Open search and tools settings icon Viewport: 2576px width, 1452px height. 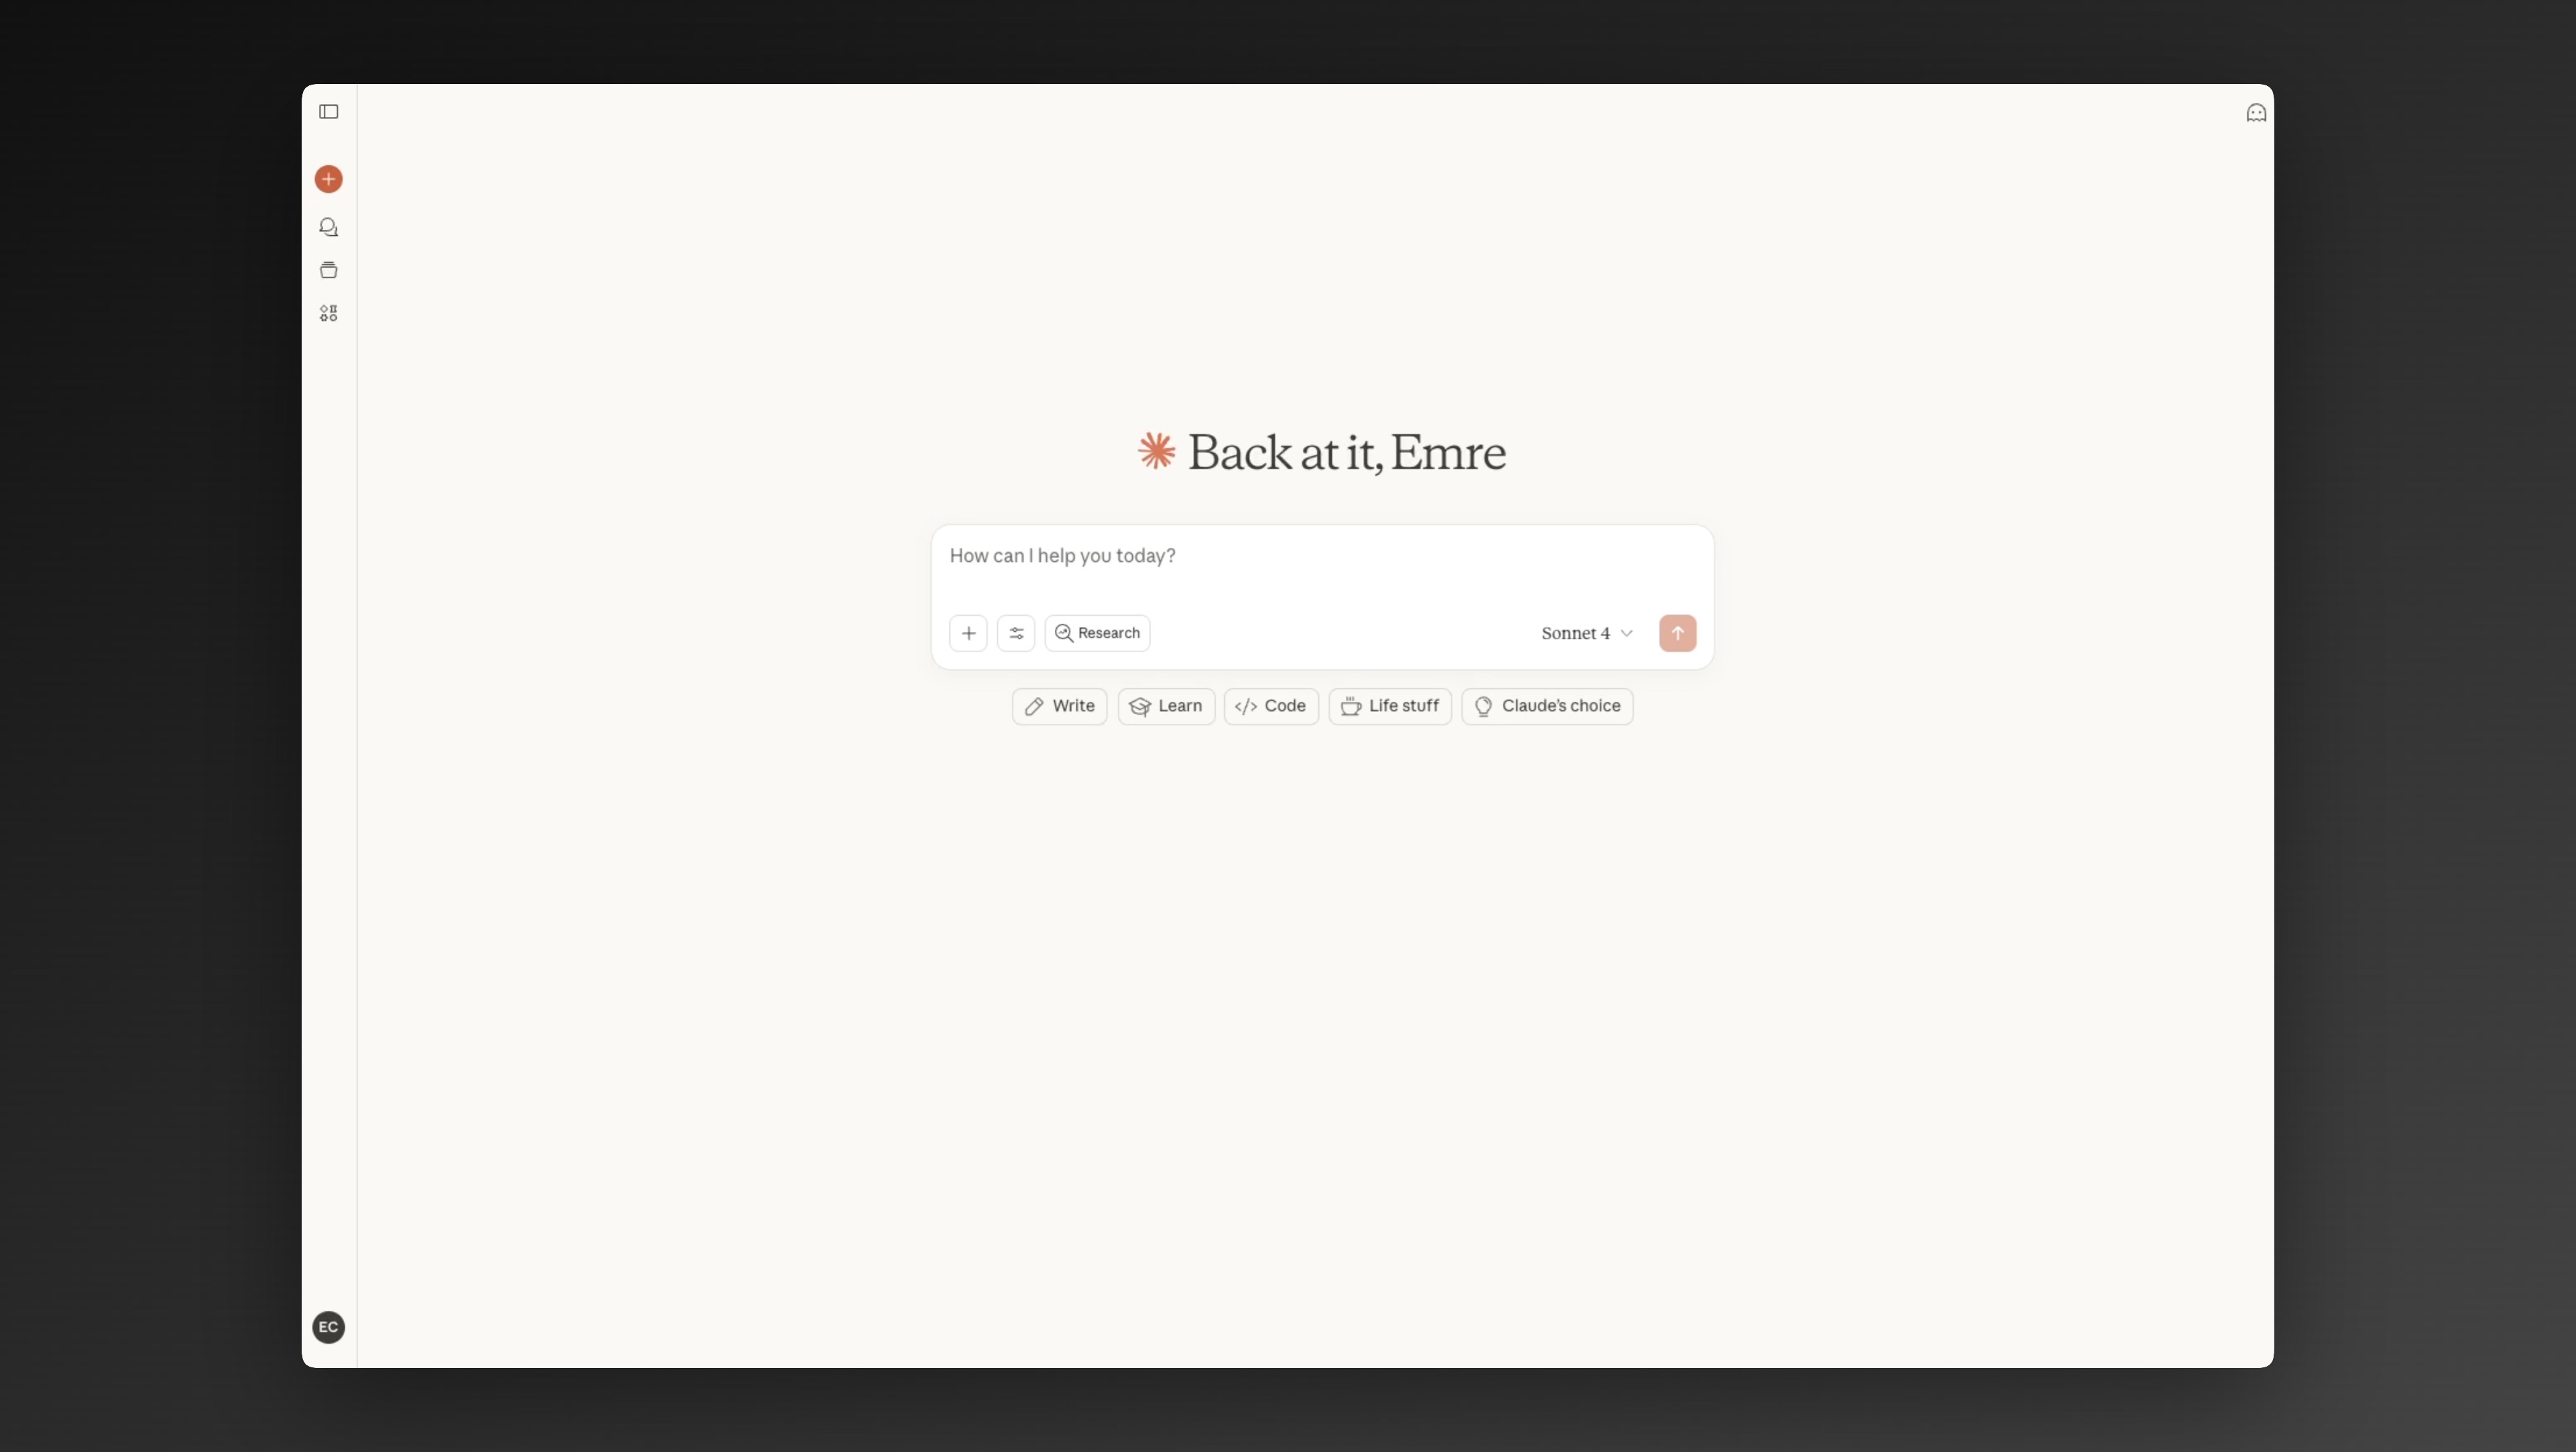[1015, 633]
